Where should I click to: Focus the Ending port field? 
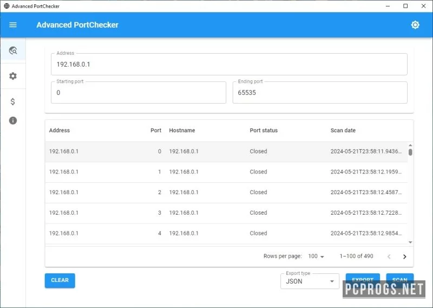[320, 92]
